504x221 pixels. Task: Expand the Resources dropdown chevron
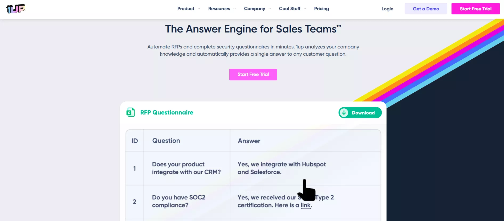(234, 9)
